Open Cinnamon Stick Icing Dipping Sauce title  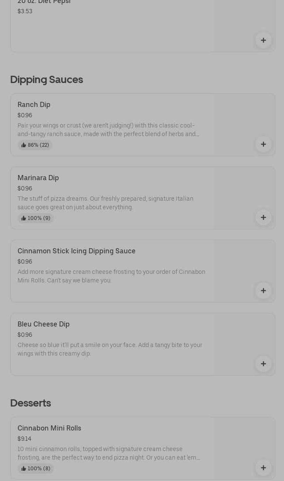(x=77, y=251)
